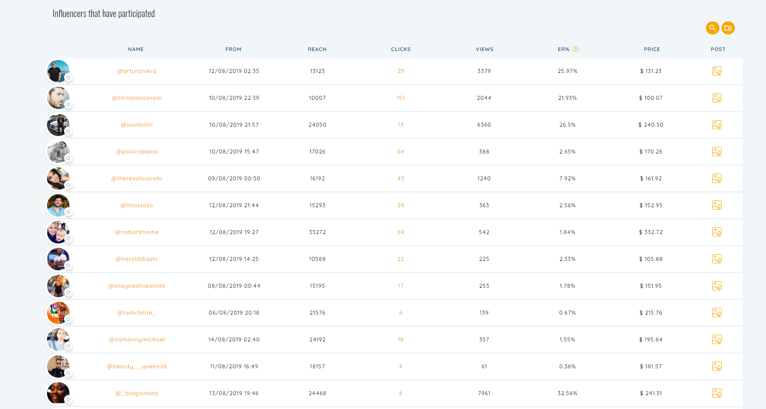View post image for @theresahuaroto
The width and height of the screenshot is (766, 409).
[x=717, y=179]
